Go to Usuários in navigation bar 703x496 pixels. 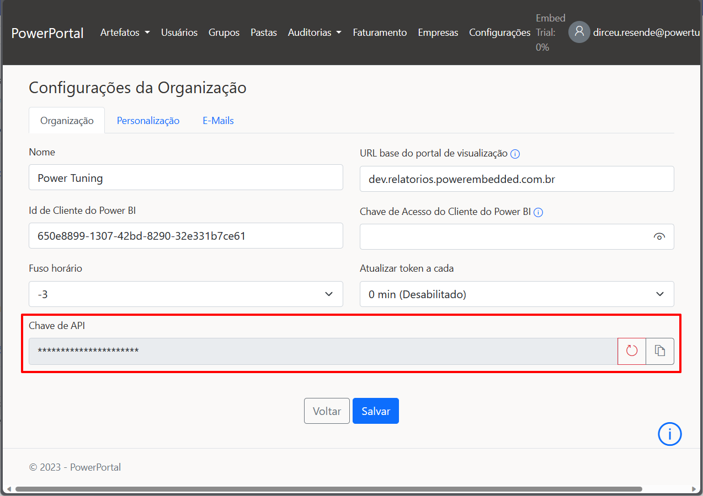click(x=179, y=33)
